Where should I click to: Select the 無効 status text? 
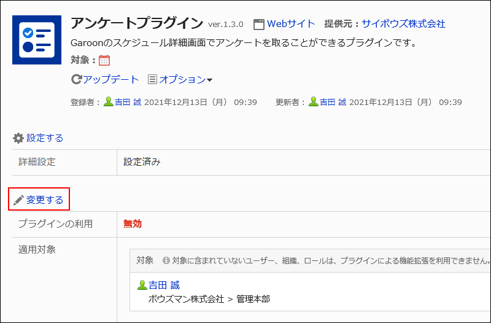point(133,224)
